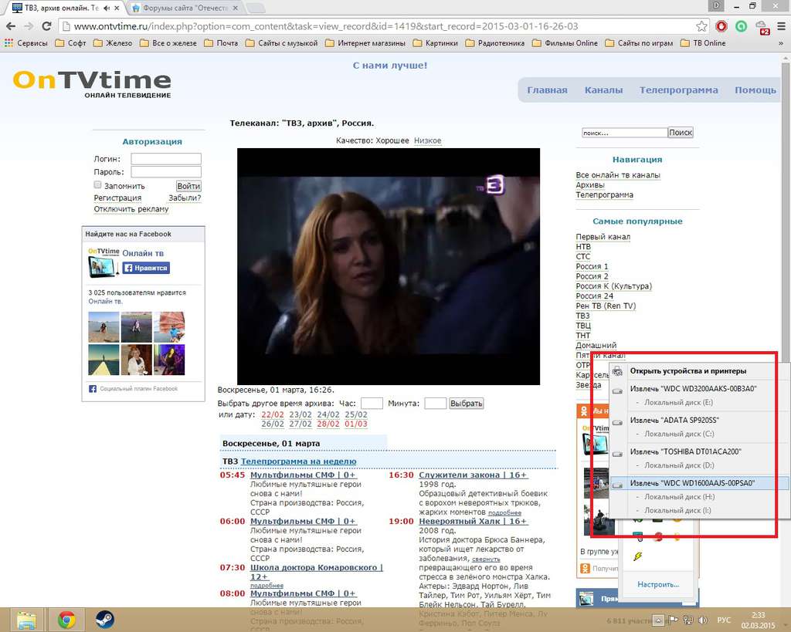This screenshot has width=791, height=632.
Task: Click Настроить... in tray popup
Action: click(658, 585)
